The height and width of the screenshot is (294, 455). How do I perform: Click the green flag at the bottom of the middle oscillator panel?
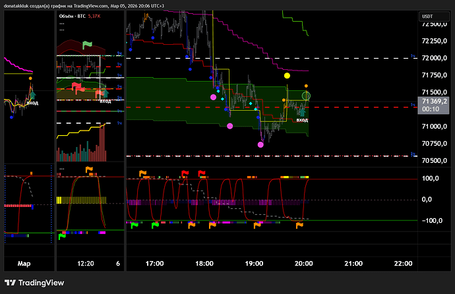pyautogui.click(x=62, y=237)
